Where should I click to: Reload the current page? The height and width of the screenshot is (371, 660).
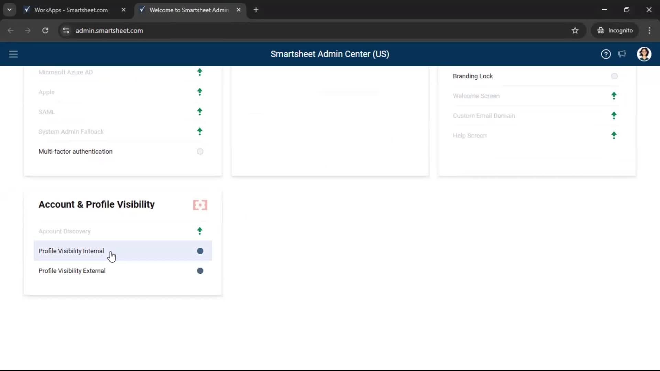coord(45,30)
